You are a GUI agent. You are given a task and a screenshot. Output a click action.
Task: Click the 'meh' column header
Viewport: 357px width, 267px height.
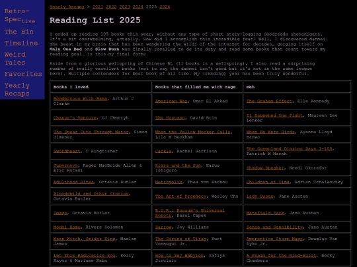pyautogui.click(x=251, y=87)
